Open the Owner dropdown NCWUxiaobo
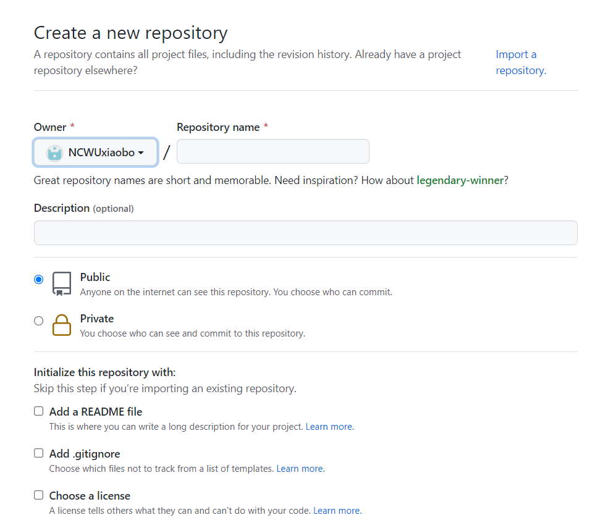 click(95, 152)
